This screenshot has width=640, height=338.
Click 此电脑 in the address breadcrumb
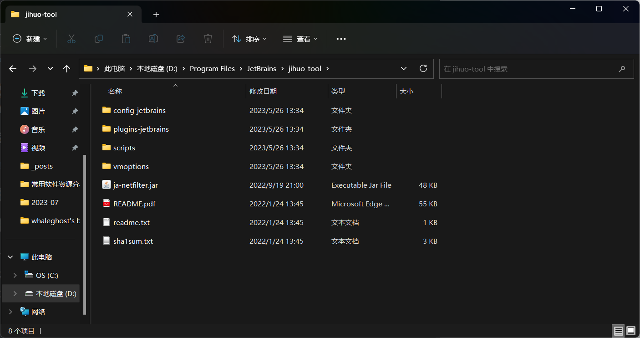tap(115, 69)
